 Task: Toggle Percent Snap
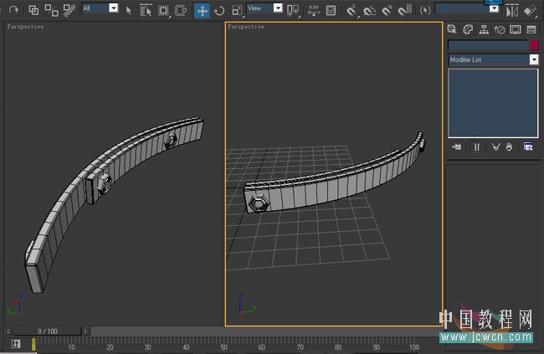pos(387,10)
